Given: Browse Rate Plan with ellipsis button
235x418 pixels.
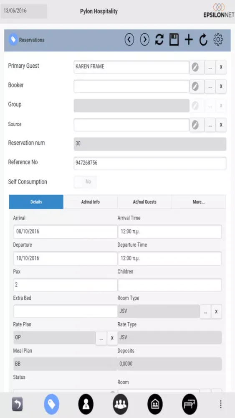Looking at the screenshot, I should (x=101, y=338).
